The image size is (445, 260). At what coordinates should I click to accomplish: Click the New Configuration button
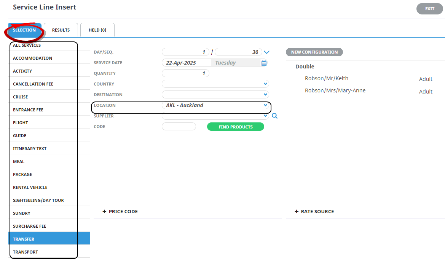314,52
